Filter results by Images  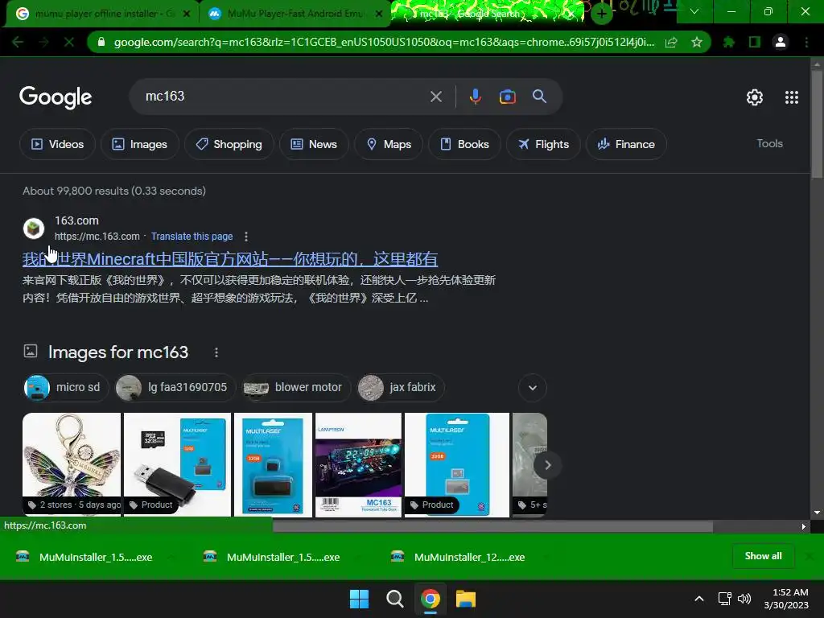coord(140,144)
